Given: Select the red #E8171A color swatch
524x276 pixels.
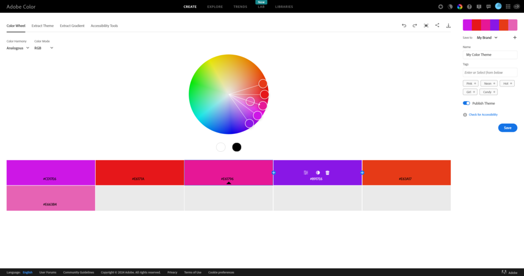Looking at the screenshot, I should [x=140, y=172].
